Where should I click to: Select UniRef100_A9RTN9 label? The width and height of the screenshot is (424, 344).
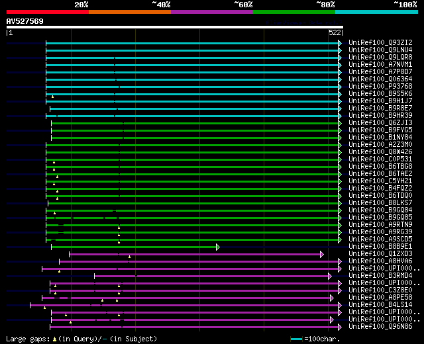pyautogui.click(x=380, y=225)
